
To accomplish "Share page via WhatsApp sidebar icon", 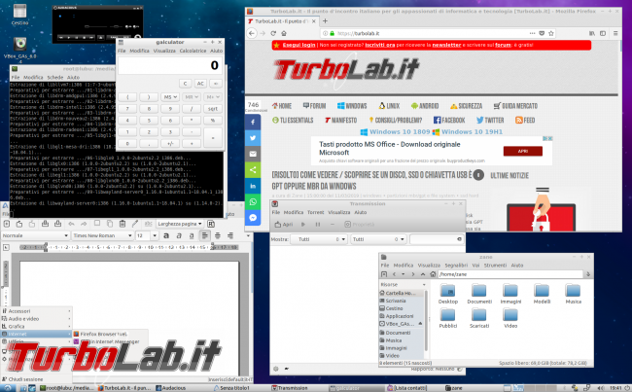I will tap(253, 201).
